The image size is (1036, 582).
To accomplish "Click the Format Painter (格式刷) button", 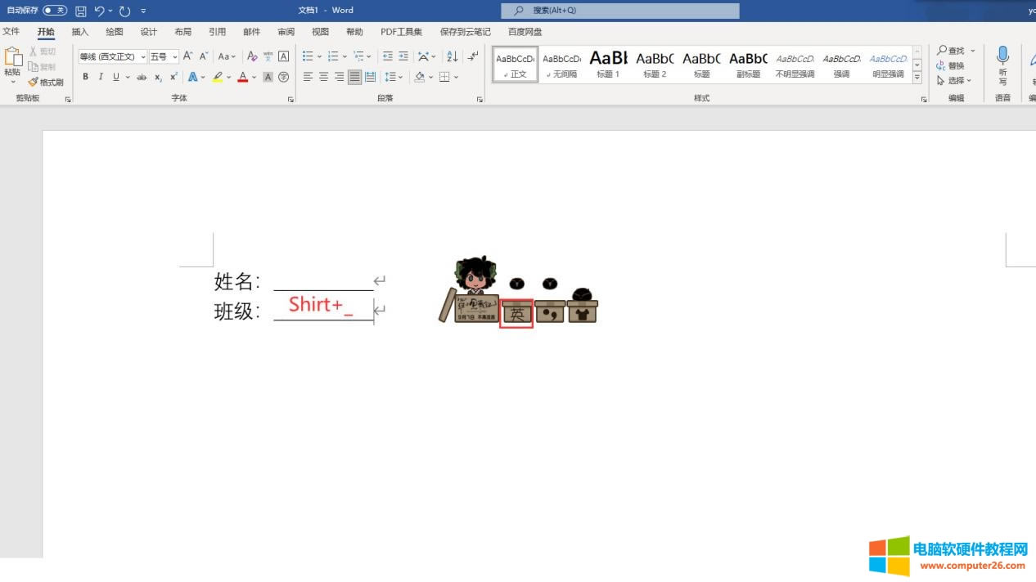I will click(46, 82).
